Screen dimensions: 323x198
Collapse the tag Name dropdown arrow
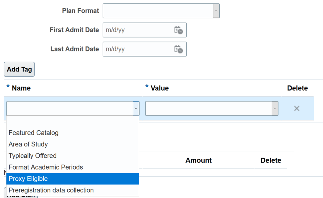136,108
